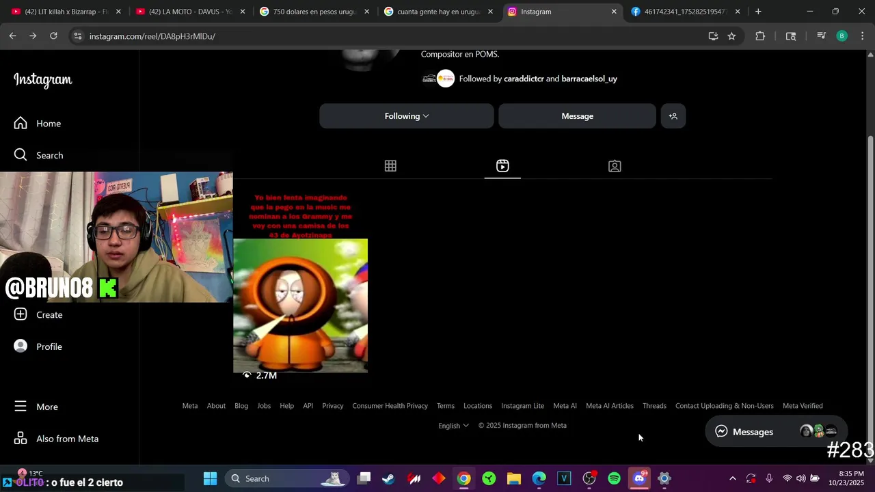Open Steam from the taskbar
The width and height of the screenshot is (875, 492).
pyautogui.click(x=388, y=478)
